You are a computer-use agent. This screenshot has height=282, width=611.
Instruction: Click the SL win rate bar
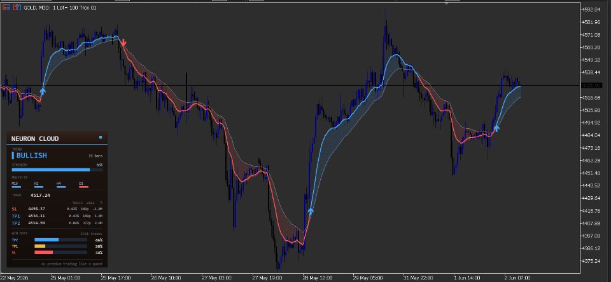61,252
